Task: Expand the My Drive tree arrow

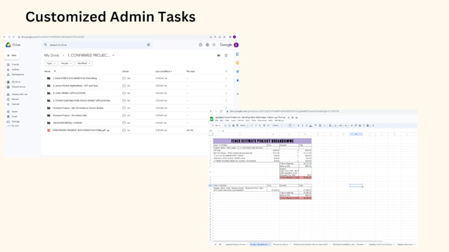Action: point(5,82)
